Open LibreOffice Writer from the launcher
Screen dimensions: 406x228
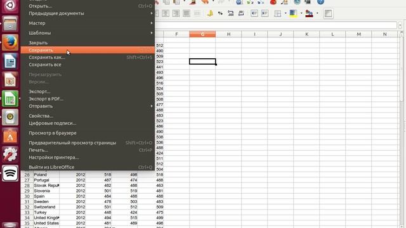[x=10, y=61]
